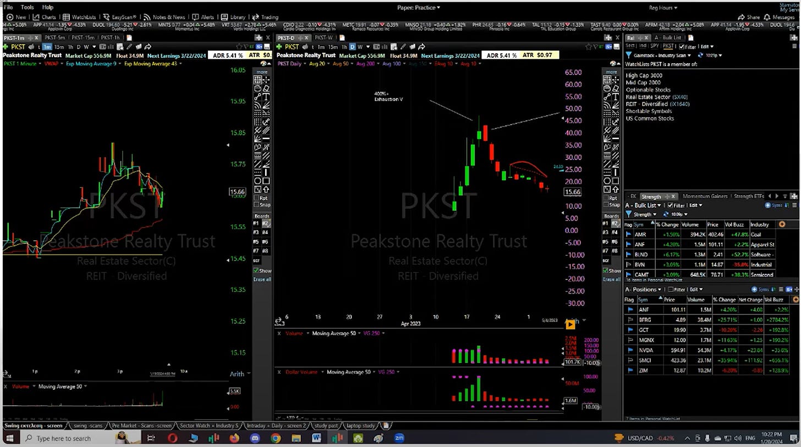Add column with plus icon in Bulk List table
Viewport: 801px width, 447px height.
coord(782,224)
